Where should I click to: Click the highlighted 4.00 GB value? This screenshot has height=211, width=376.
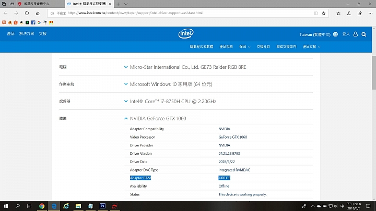click(x=224, y=178)
